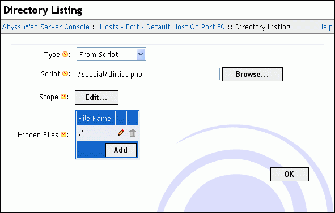Click the File Name column header
Viewport: 335px width, 213px height.
(96, 118)
